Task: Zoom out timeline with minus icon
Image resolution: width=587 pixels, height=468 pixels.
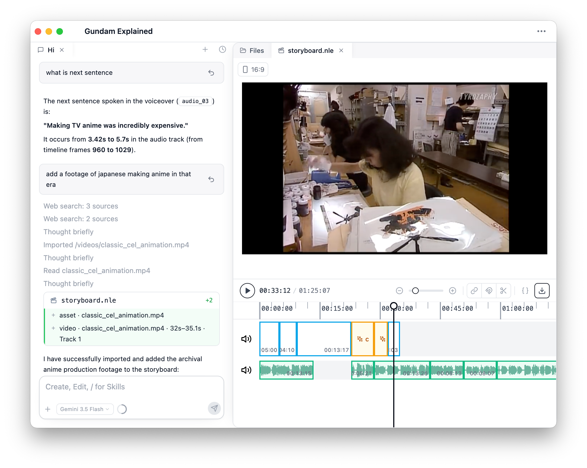Action: (x=399, y=291)
